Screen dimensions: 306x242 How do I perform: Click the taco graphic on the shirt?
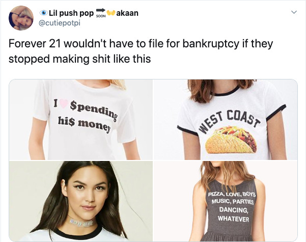tap(231, 140)
